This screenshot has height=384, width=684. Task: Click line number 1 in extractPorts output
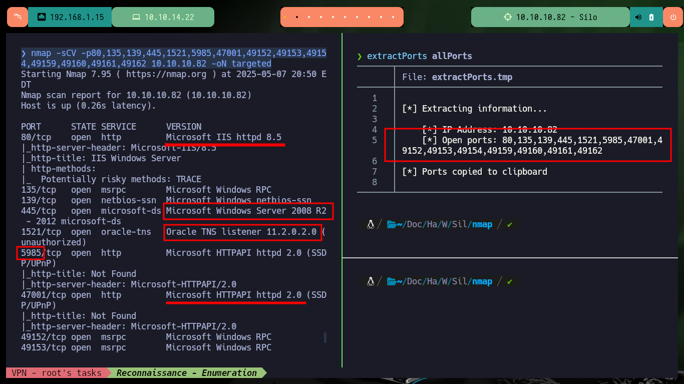(x=375, y=98)
